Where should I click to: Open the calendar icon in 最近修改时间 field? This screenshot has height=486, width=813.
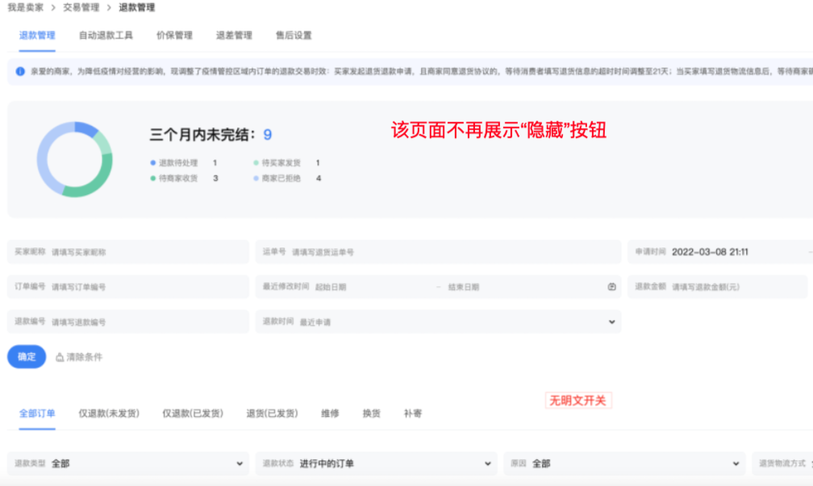pyautogui.click(x=611, y=287)
